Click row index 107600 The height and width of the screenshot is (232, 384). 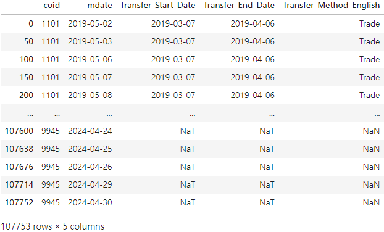click(19, 131)
